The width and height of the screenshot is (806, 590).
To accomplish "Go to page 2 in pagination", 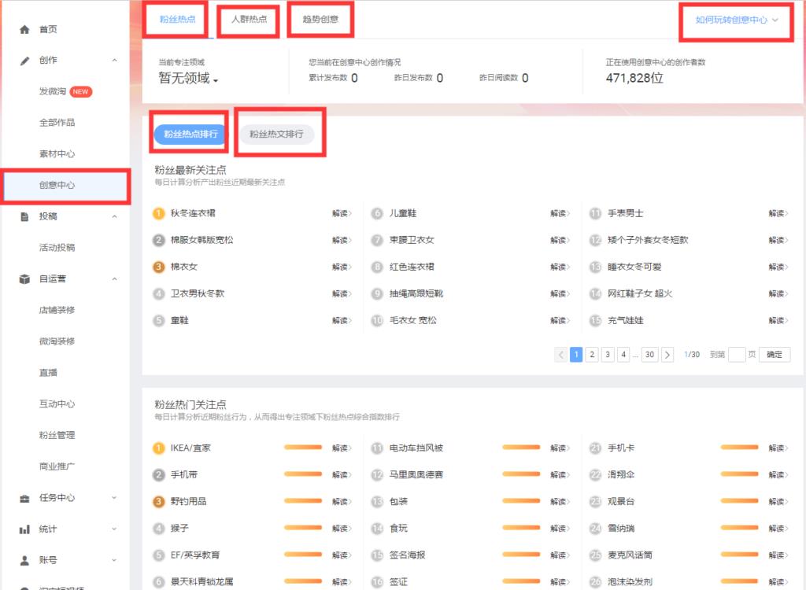I will click(x=592, y=355).
